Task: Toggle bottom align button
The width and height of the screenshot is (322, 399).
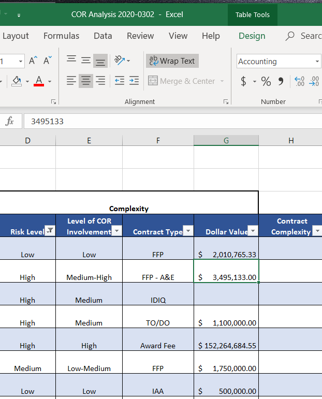Action: tap(100, 61)
